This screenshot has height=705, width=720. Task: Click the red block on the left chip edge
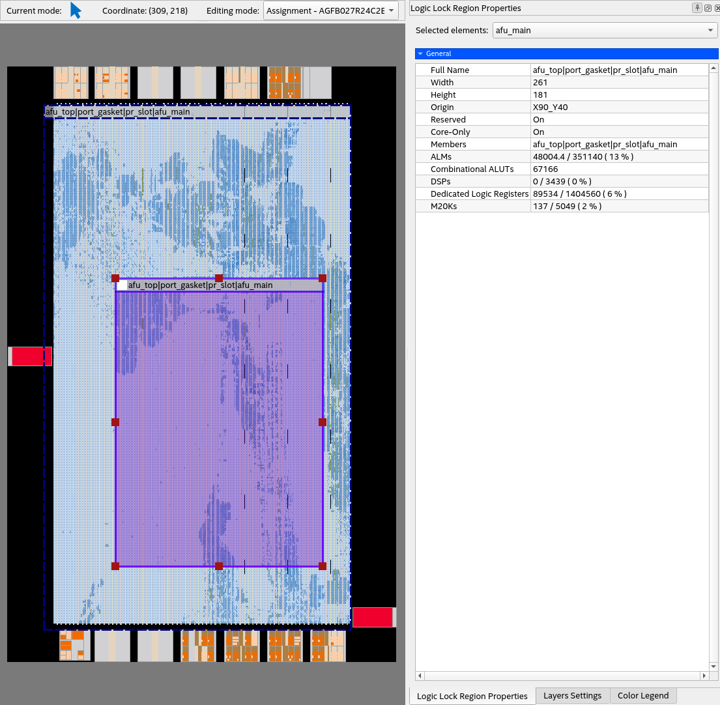pos(31,356)
